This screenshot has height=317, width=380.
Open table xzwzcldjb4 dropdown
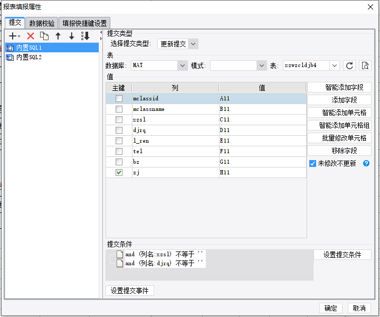(335, 66)
